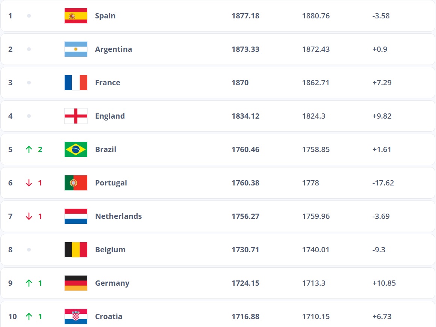Select the Croatia team name
Screen dimensions: 436x327
(x=109, y=316)
